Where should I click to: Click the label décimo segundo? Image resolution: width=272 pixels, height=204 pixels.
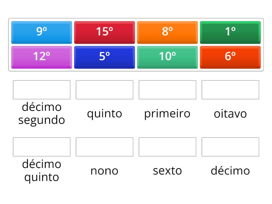coord(41,113)
